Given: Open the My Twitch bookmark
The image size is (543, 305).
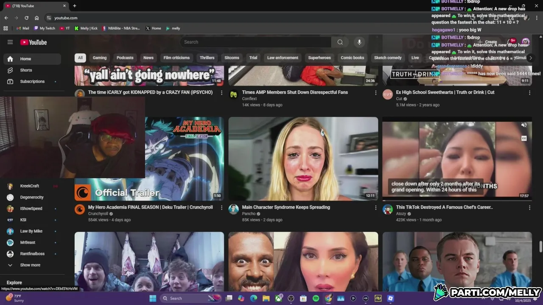Looking at the screenshot, I should [x=45, y=28].
